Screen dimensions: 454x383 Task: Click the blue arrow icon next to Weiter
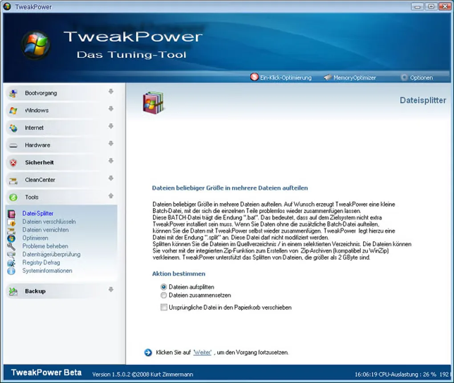148,353
